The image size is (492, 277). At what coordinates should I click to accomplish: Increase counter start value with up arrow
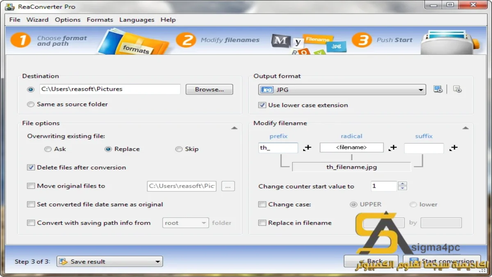pyautogui.click(x=403, y=184)
